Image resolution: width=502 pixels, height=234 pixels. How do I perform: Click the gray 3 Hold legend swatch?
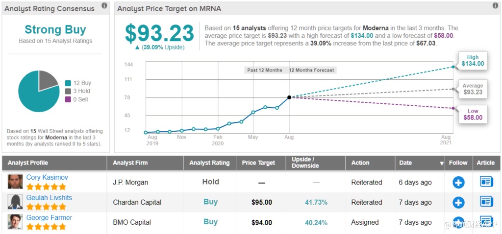pyautogui.click(x=68, y=91)
